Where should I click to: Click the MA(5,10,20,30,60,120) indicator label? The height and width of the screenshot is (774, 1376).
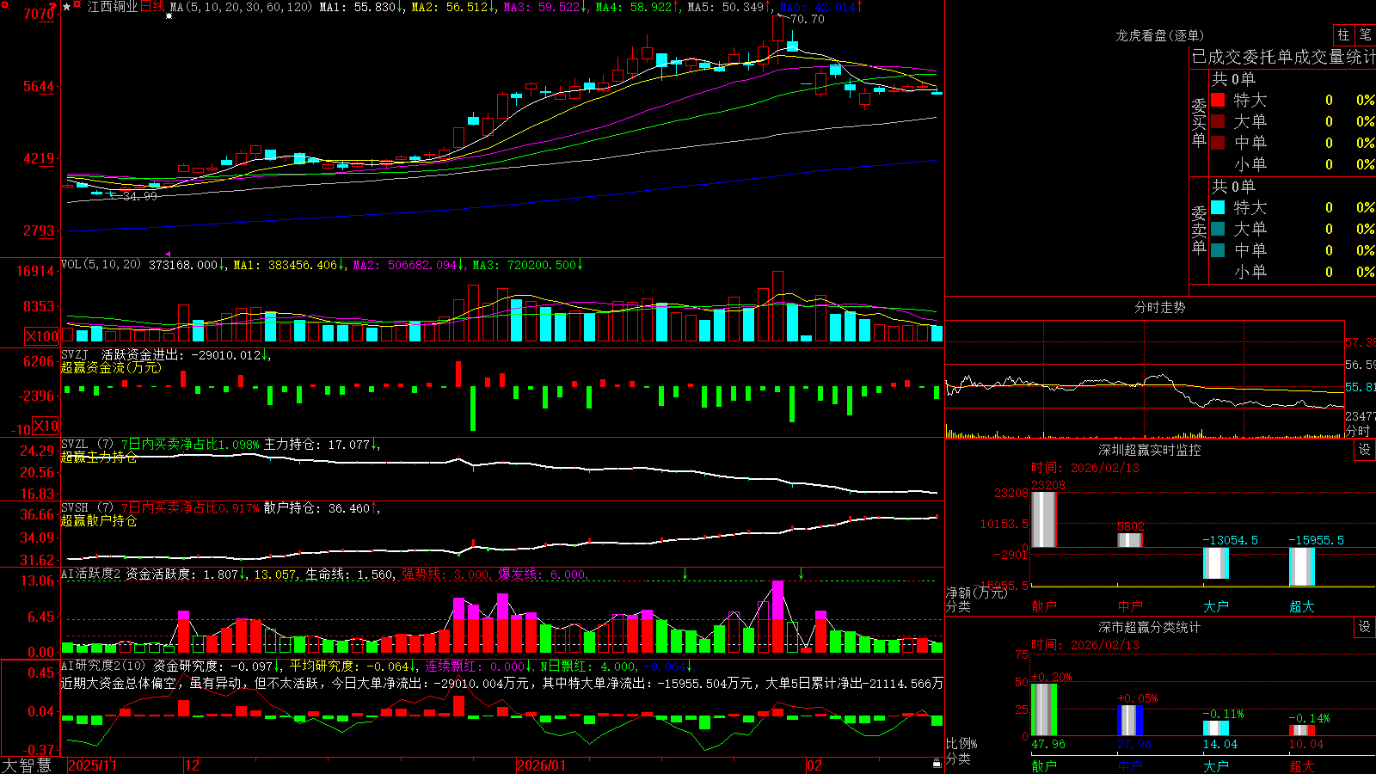pos(241,7)
